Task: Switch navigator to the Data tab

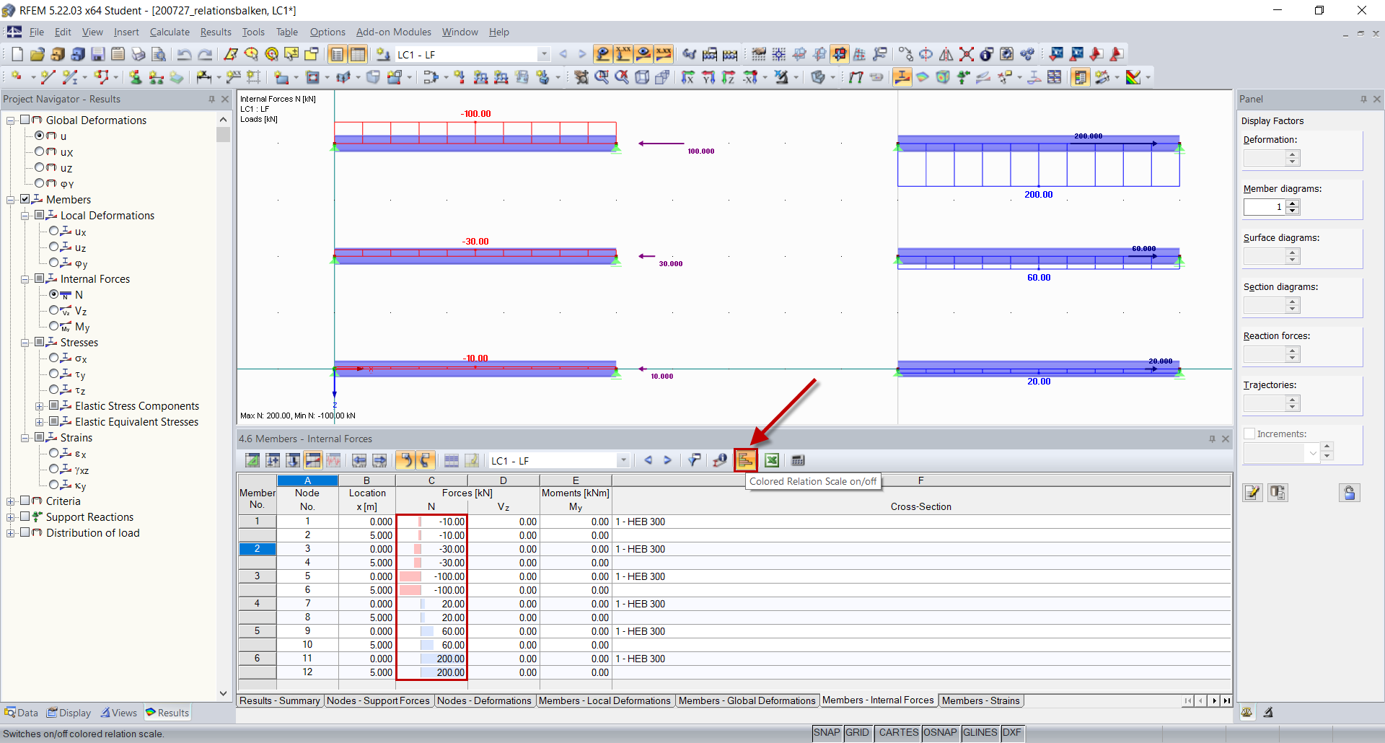Action: click(21, 713)
